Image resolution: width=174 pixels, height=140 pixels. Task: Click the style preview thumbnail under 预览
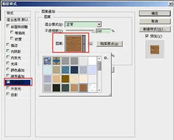click(155, 49)
